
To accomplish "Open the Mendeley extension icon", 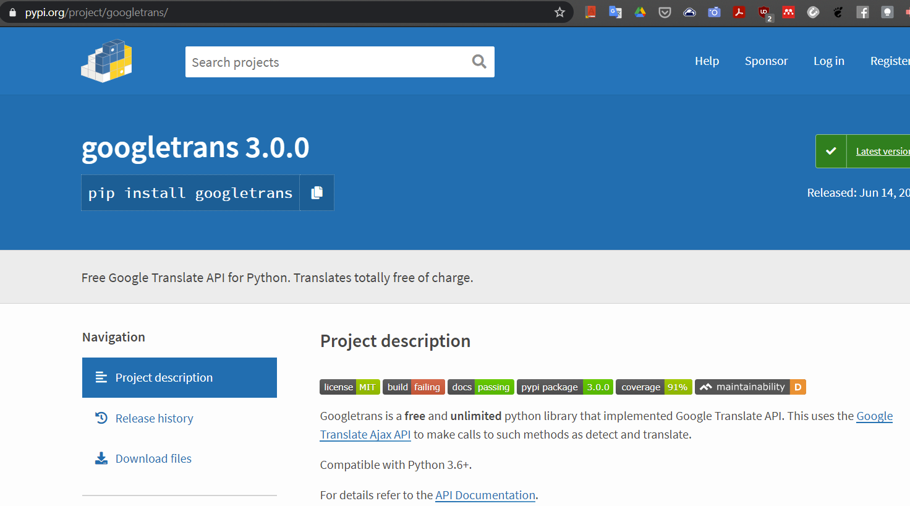I will [x=788, y=12].
